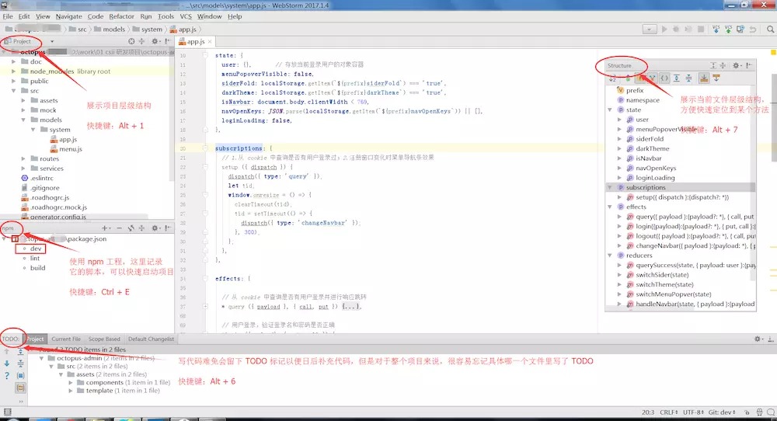Collapse the models folder in Project tree
This screenshot has width=777, height=421.
pos(23,120)
